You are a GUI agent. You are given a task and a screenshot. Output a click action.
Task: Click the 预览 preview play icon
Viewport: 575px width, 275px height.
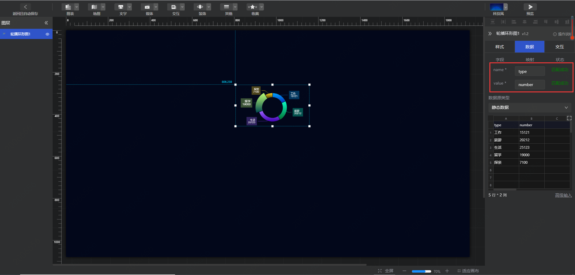click(x=530, y=7)
